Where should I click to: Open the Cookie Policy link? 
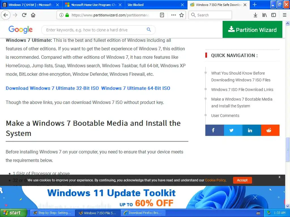click(216, 180)
